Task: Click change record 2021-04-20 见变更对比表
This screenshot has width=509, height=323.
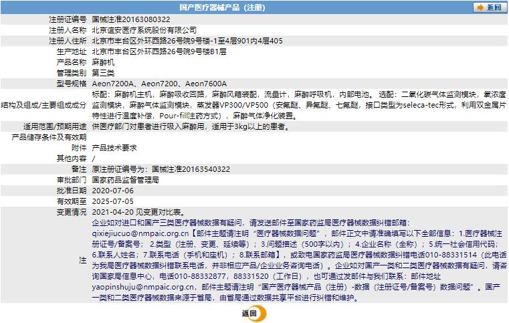Action: [139, 212]
